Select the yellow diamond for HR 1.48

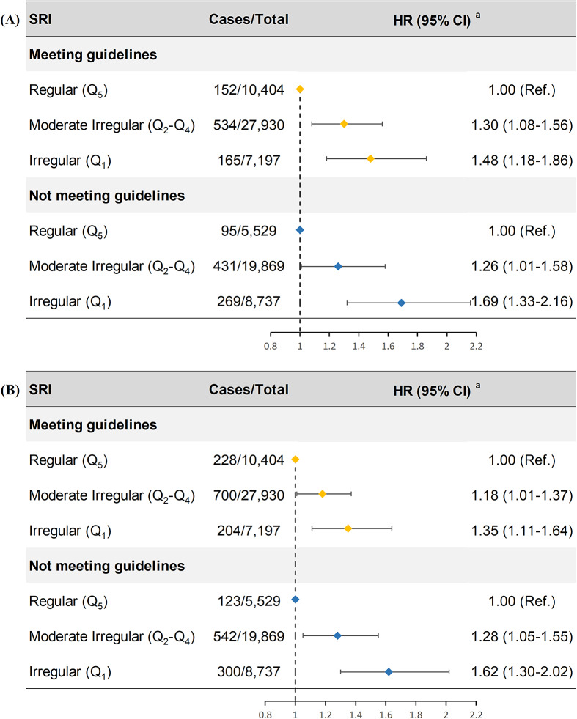[370, 158]
